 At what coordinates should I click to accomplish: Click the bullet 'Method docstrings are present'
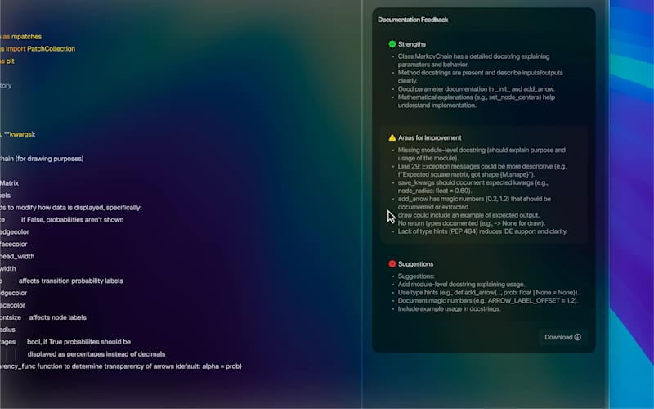480,77
